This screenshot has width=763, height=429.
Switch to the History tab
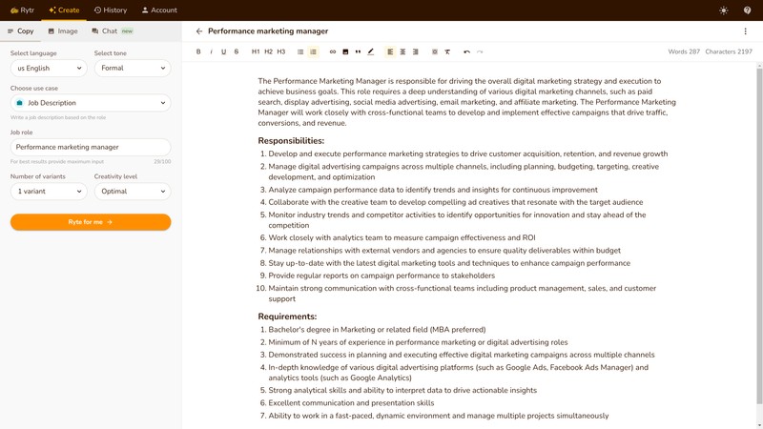(111, 10)
